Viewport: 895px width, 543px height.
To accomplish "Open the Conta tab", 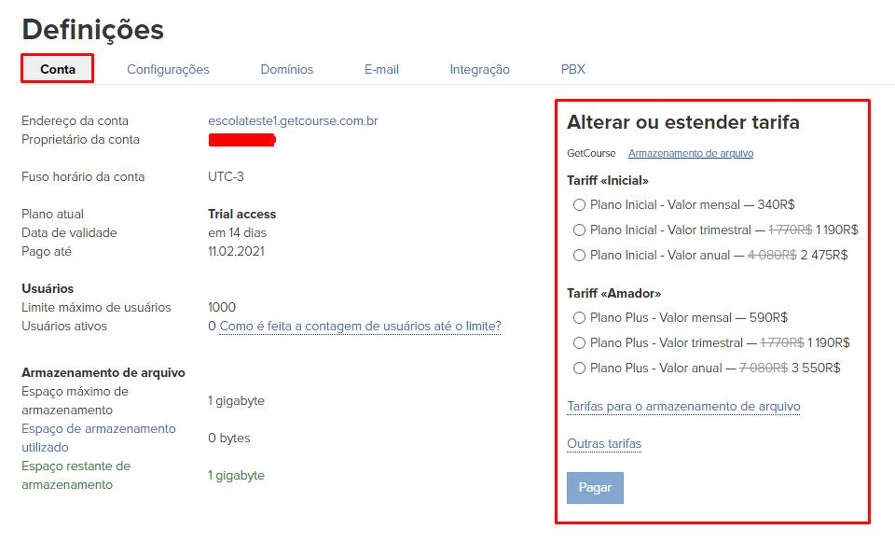I will pos(58,69).
